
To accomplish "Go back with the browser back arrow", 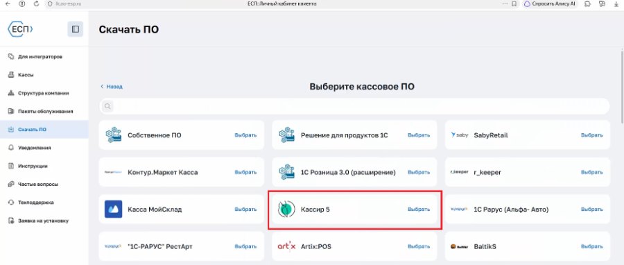I will [x=7, y=3].
